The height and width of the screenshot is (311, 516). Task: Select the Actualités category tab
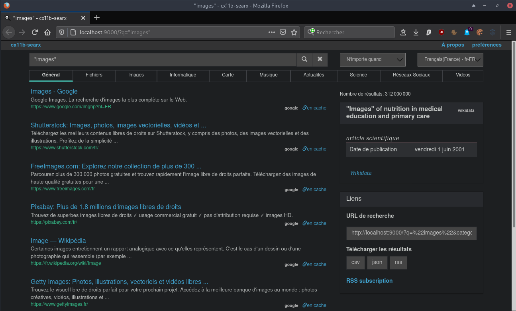(314, 75)
